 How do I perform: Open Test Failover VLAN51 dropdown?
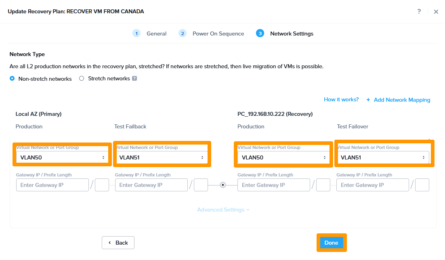pyautogui.click(x=383, y=157)
